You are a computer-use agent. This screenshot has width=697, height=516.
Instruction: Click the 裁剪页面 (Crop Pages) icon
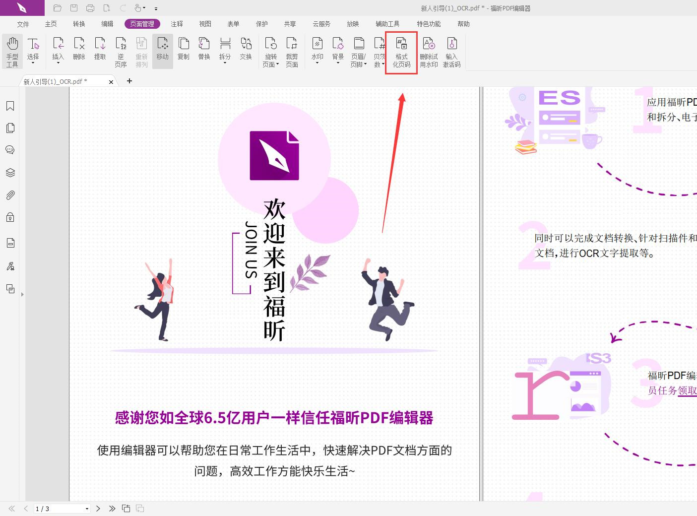(292, 51)
